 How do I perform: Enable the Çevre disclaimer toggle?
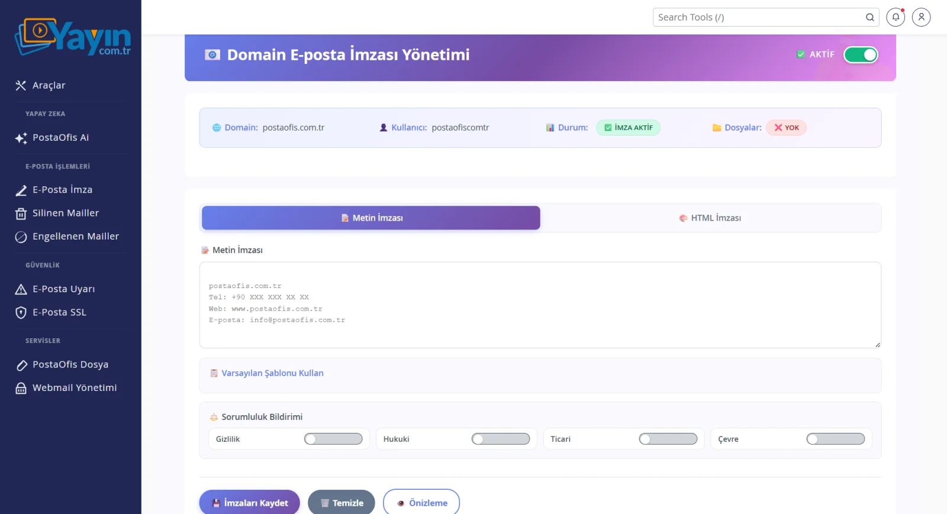pyautogui.click(x=836, y=439)
